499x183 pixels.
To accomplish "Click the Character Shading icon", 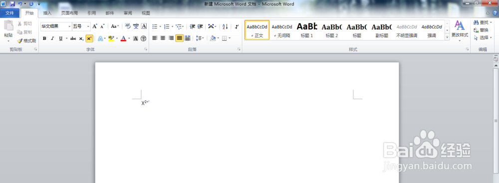I will pos(136,38).
